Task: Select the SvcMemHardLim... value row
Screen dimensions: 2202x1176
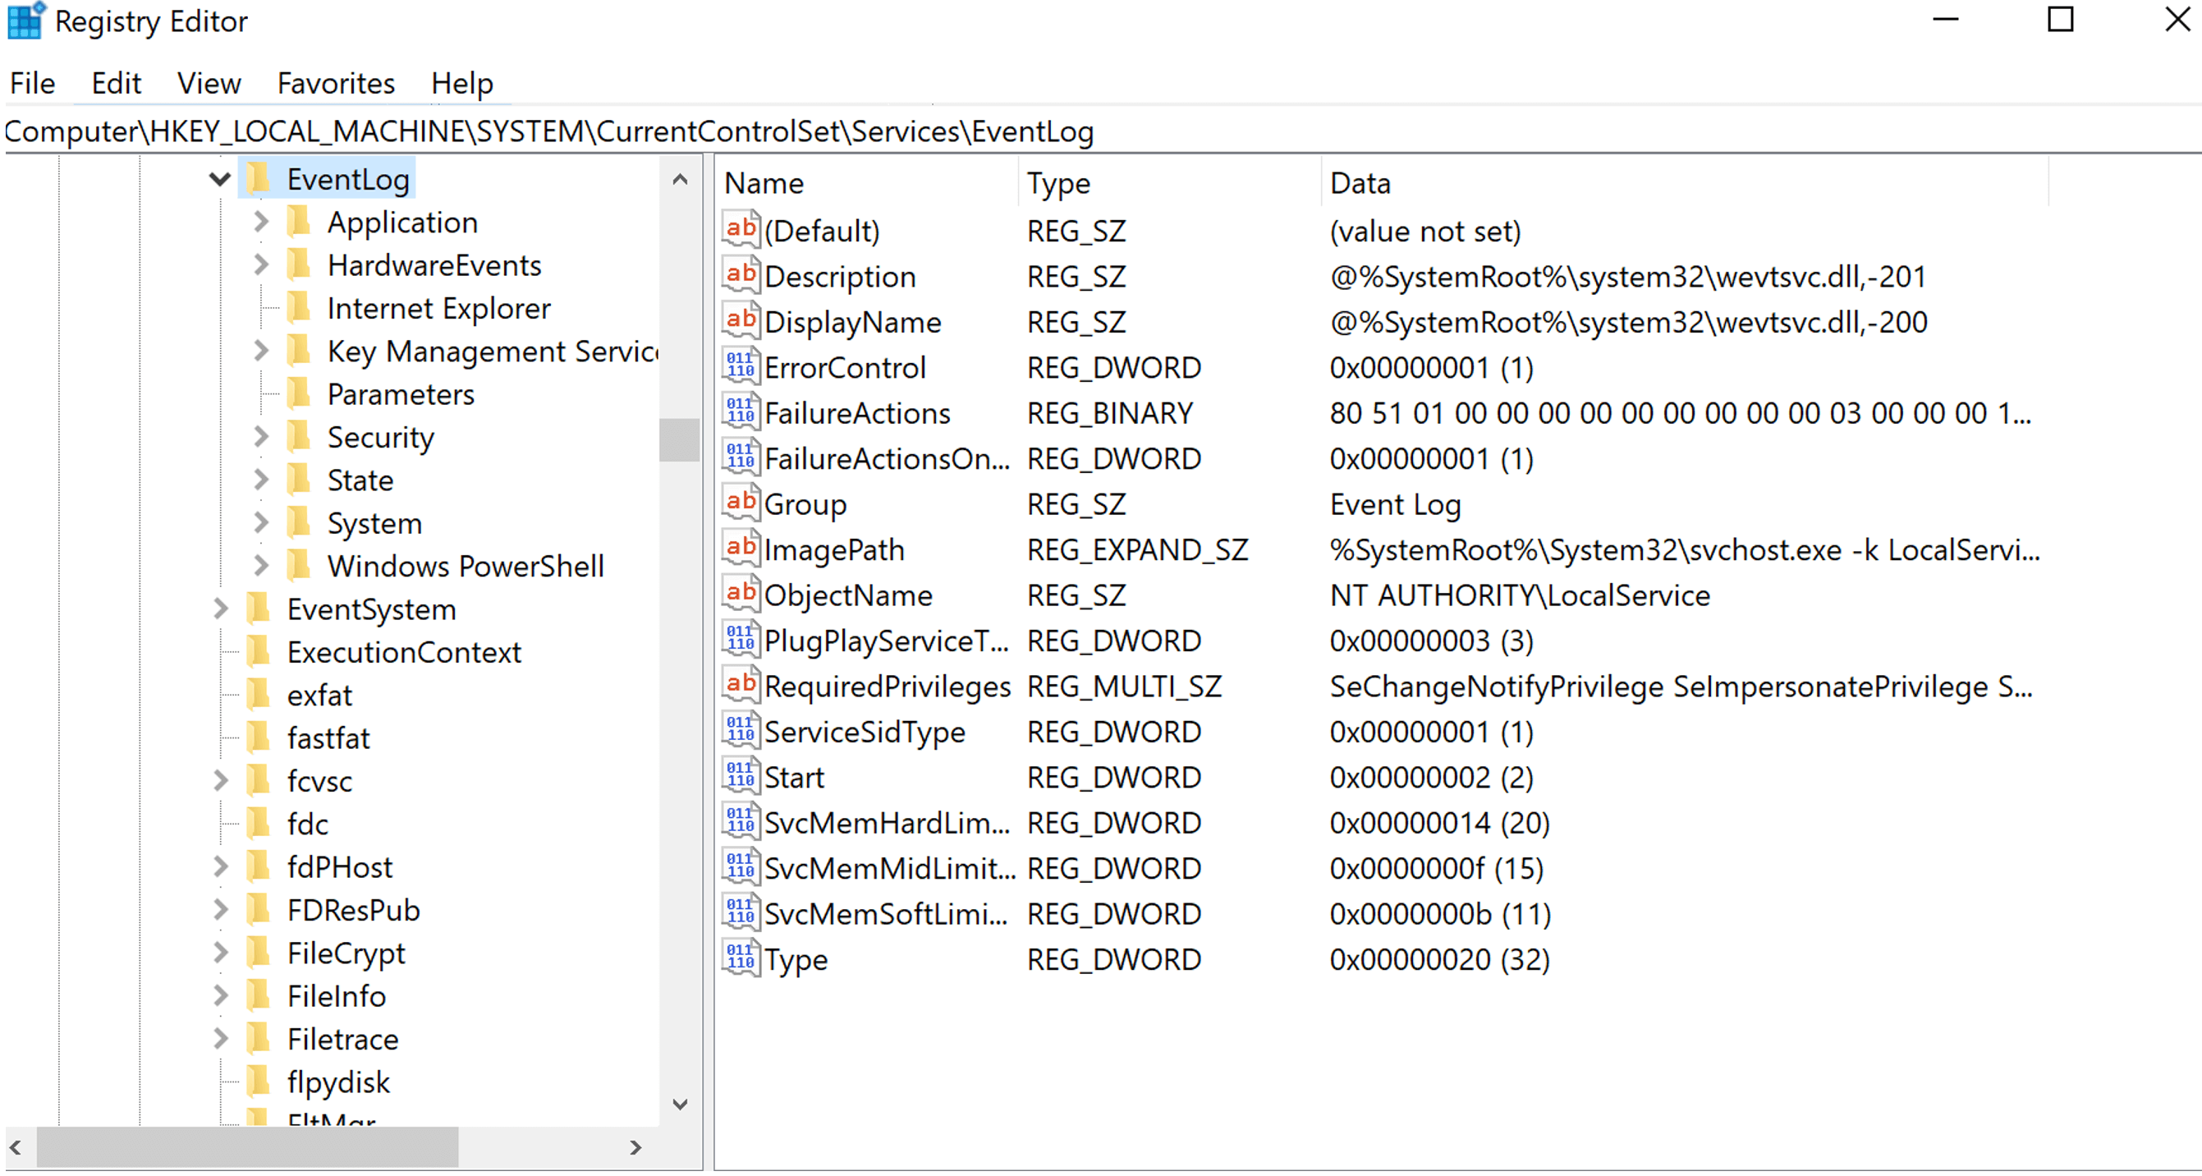Action: point(1385,822)
